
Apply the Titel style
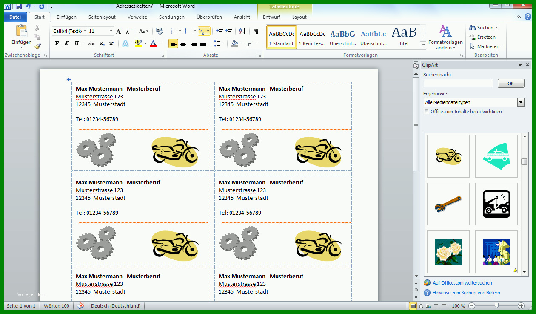click(404, 36)
